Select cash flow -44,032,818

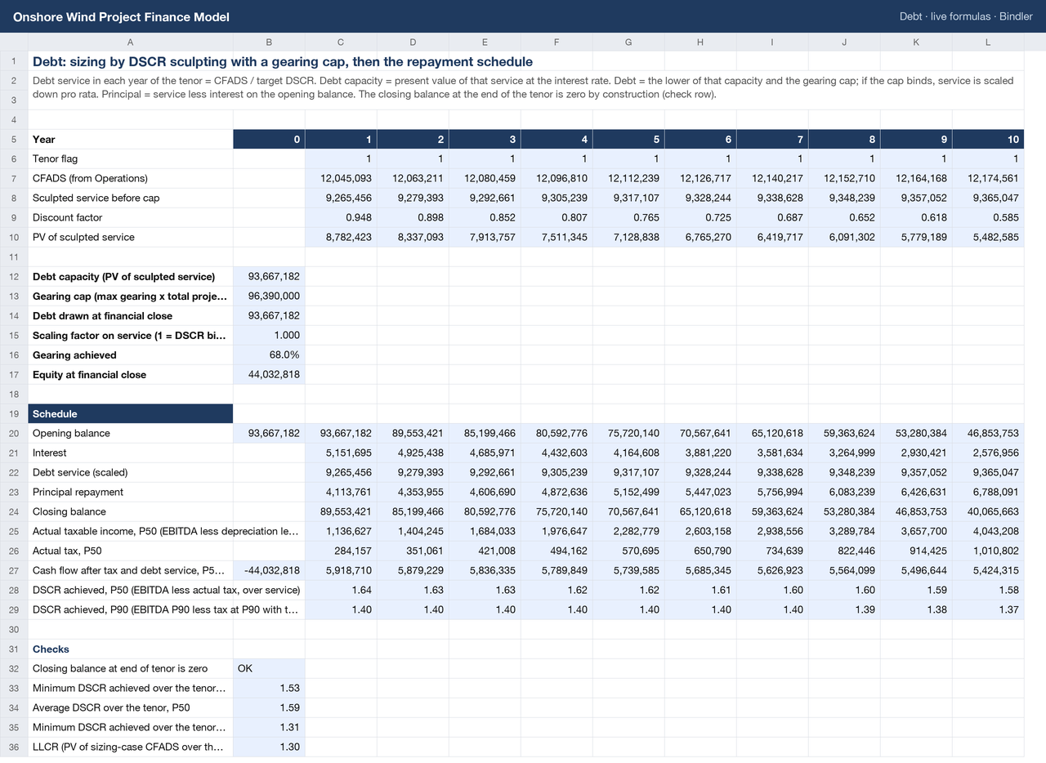269,570
